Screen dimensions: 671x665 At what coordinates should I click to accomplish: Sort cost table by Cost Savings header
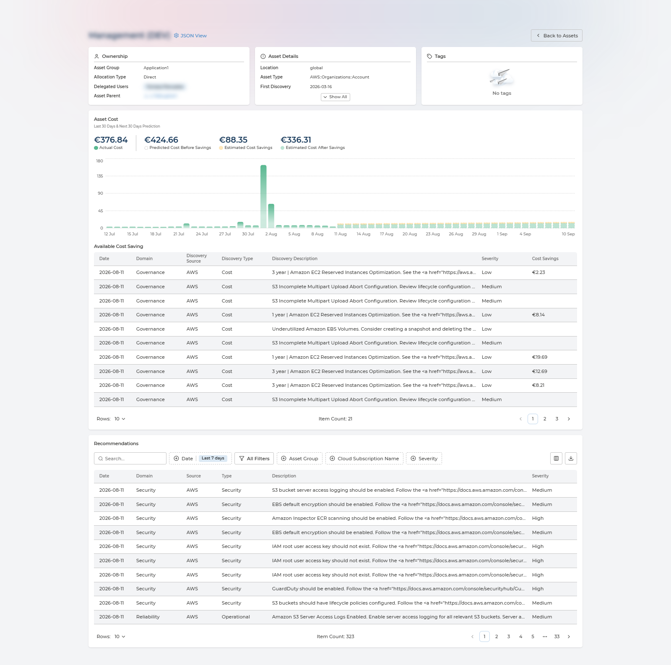pos(545,259)
